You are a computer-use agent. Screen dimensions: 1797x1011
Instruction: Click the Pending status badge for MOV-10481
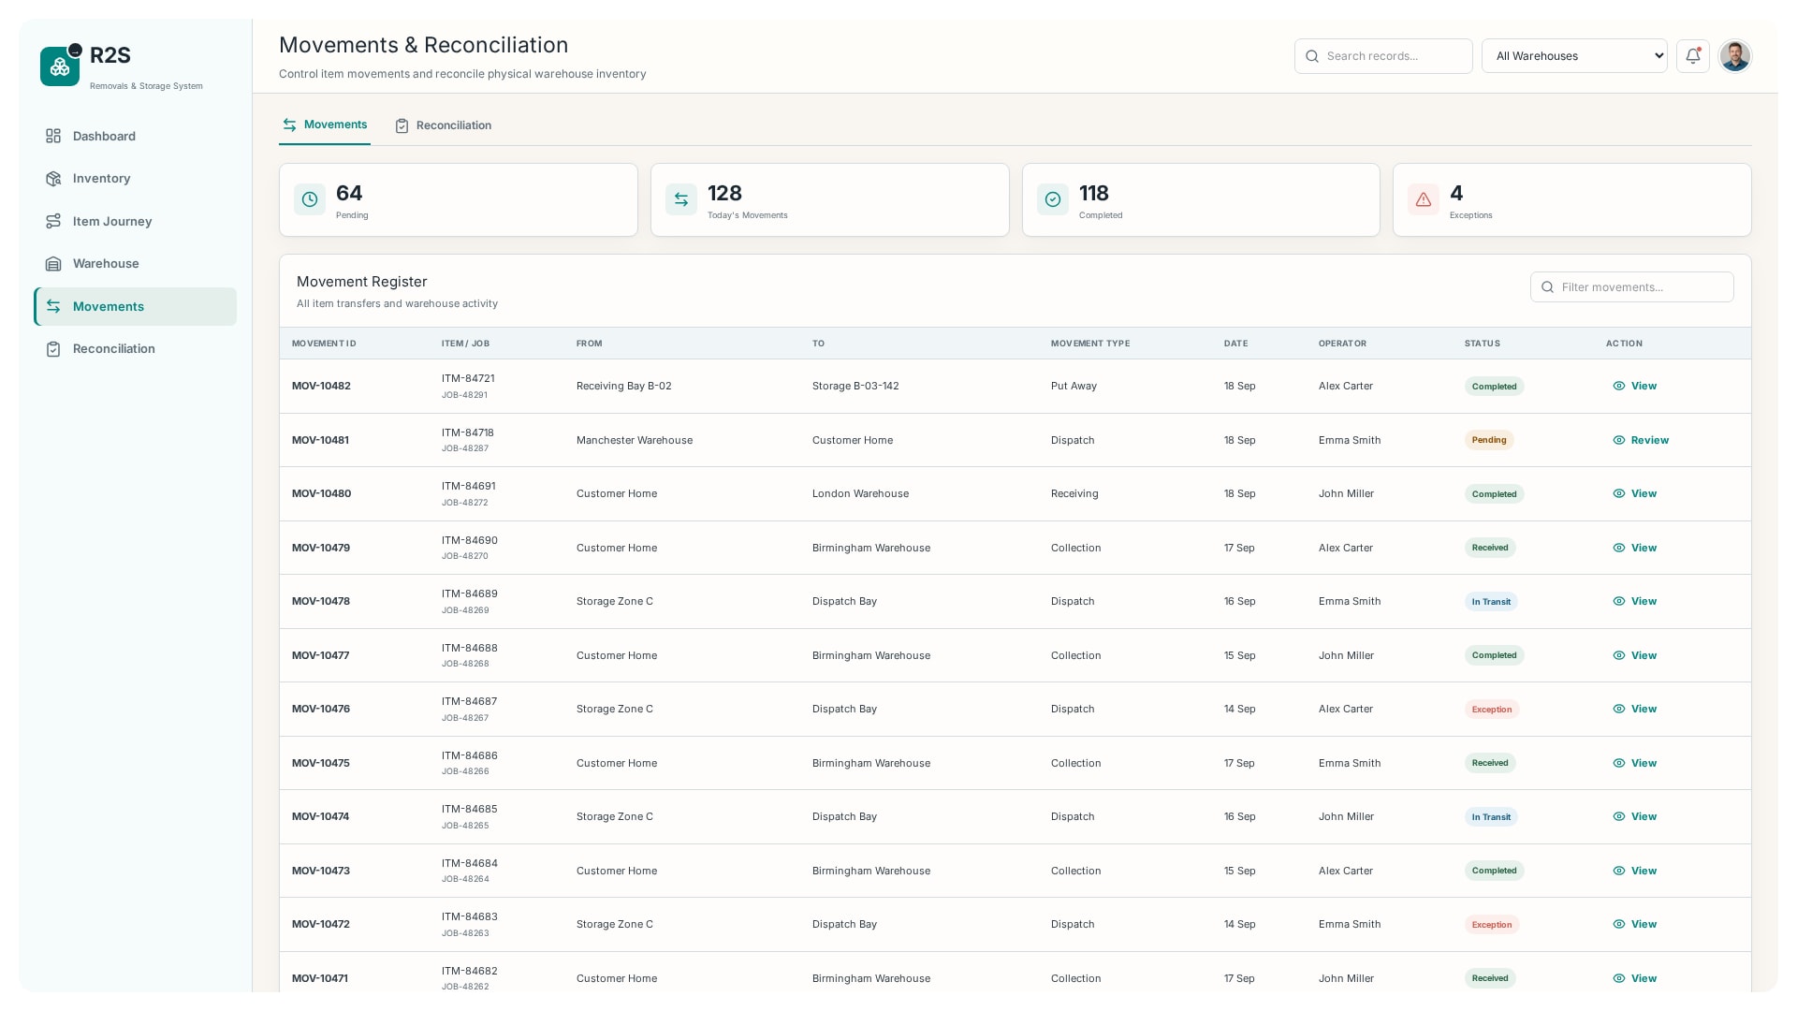click(x=1488, y=440)
